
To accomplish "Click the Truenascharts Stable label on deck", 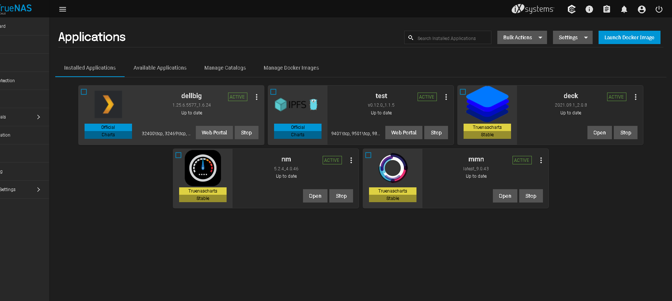I will 487,131.
